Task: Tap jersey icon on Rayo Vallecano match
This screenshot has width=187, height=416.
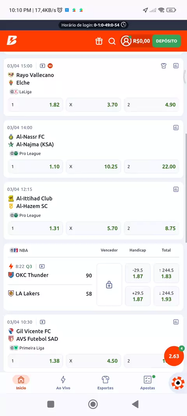Action: pos(164,66)
